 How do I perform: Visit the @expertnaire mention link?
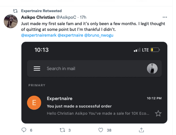[70, 35]
